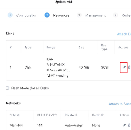
Task: Open the Management step label
Action: [x=95, y=15]
